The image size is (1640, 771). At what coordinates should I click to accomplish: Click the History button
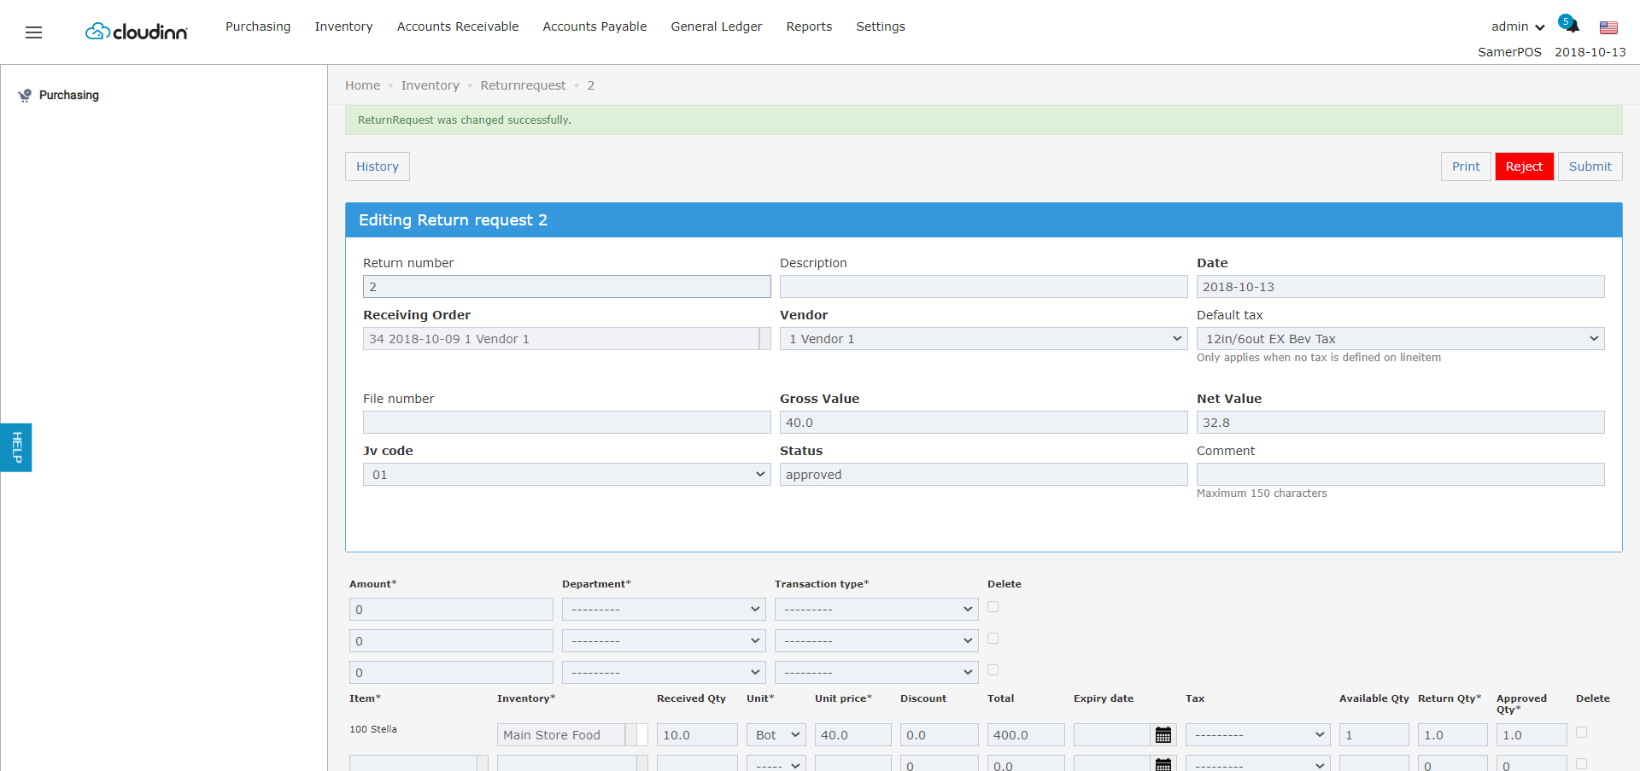tap(378, 166)
